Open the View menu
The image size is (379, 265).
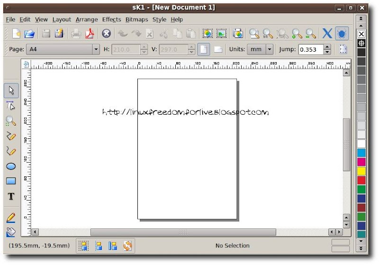41,19
